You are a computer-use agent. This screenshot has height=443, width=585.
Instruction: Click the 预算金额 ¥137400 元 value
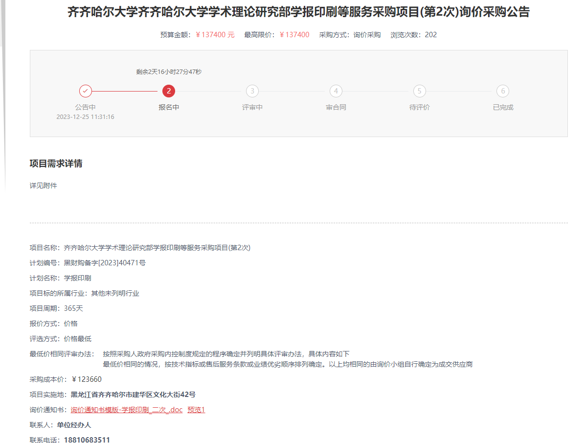coord(215,35)
